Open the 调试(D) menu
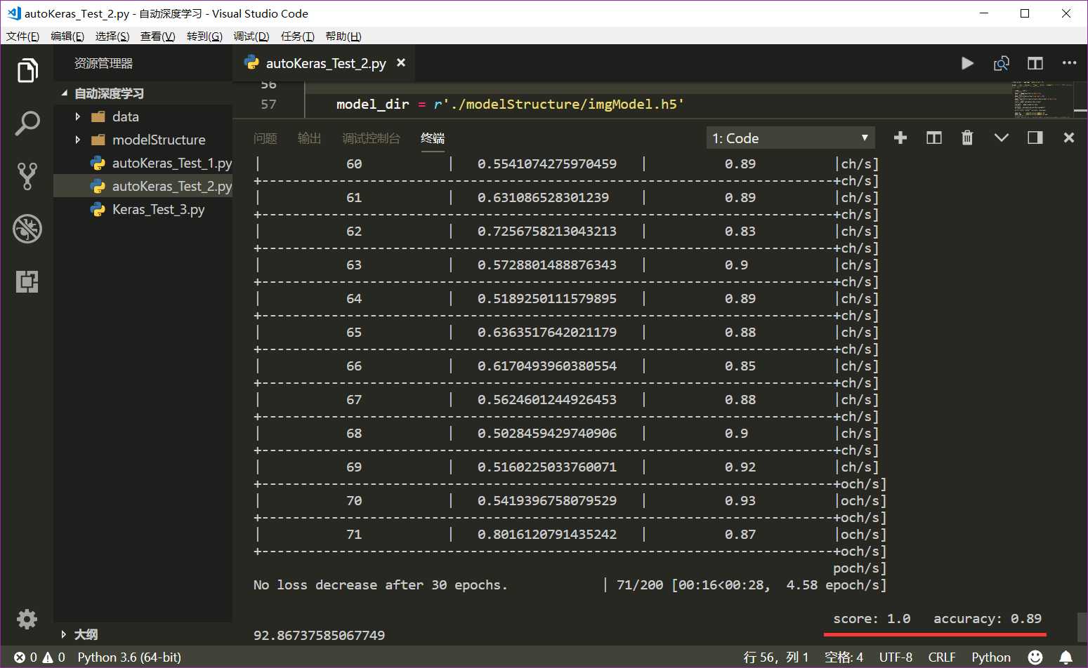 [251, 36]
